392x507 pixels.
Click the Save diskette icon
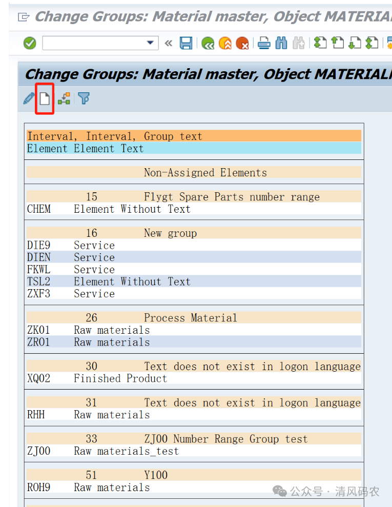click(186, 43)
